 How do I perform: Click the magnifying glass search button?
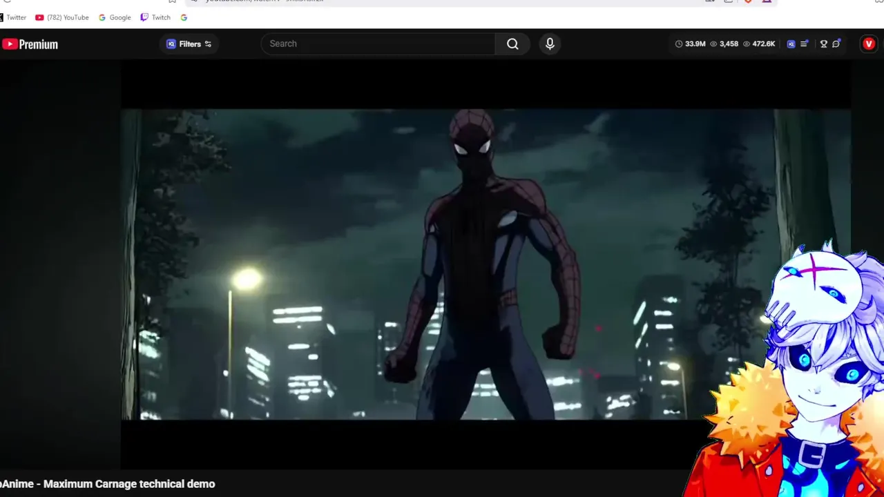pyautogui.click(x=512, y=43)
